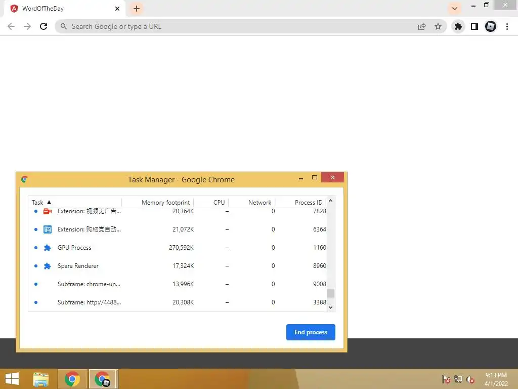Viewport: 518px width, 389px height.
Task: Open a new tab with plus button
Action: click(137, 9)
